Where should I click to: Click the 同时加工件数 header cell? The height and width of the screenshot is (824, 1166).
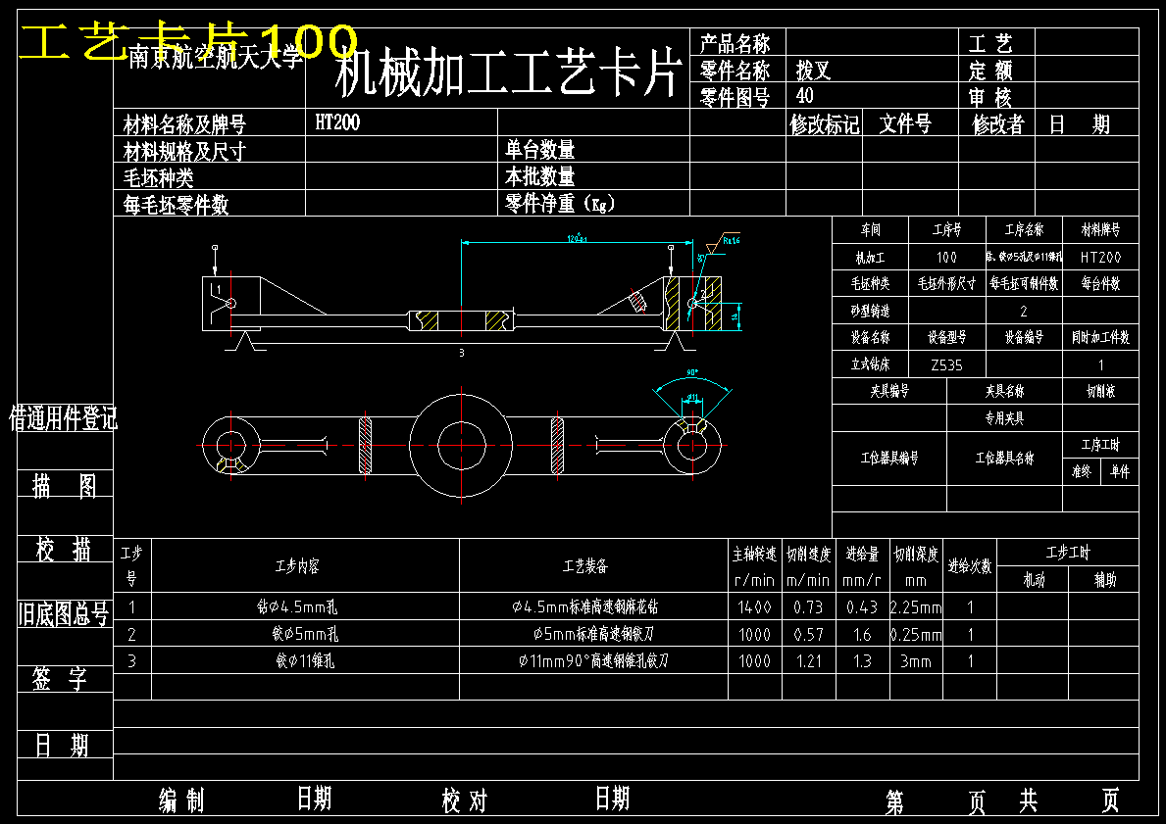[x=1100, y=337]
